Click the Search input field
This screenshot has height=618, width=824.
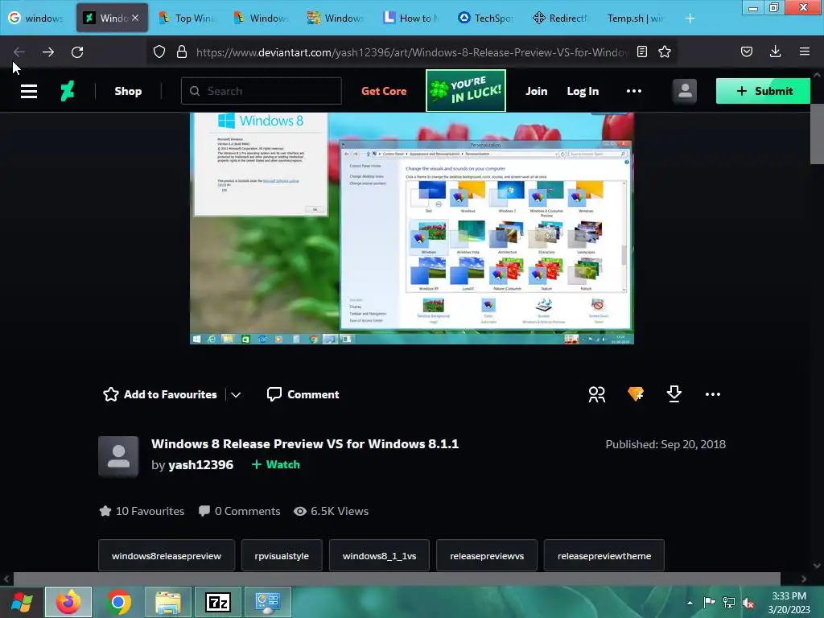[262, 91]
